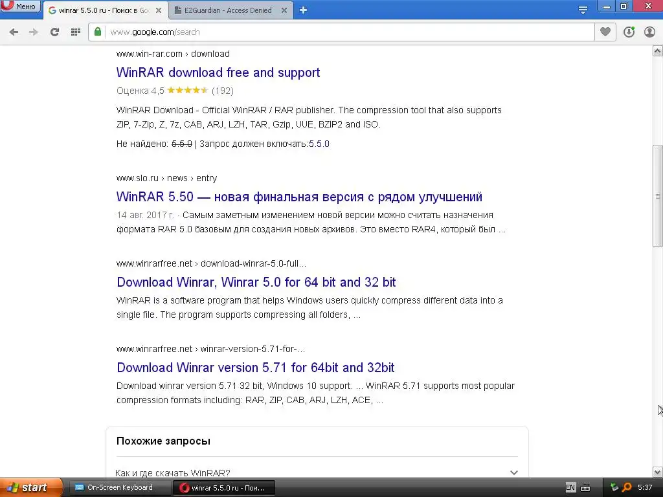Click the www.slo.ru › news › entry breadcrumb
This screenshot has height=497, width=663.
(x=166, y=178)
